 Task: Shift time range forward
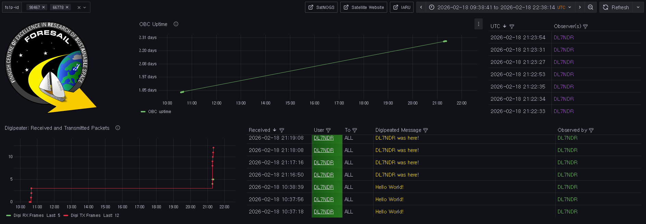tap(580, 7)
